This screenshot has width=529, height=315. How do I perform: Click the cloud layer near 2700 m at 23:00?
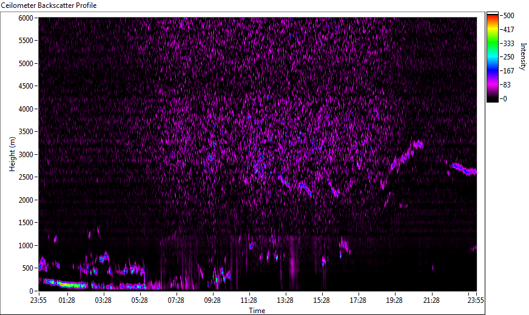pyautogui.click(x=464, y=169)
